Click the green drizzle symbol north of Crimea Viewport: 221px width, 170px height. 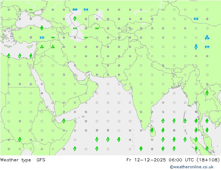tap(31, 10)
